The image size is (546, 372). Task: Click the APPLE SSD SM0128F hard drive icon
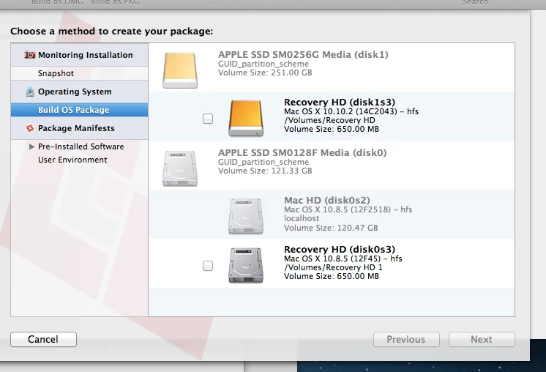(180, 168)
